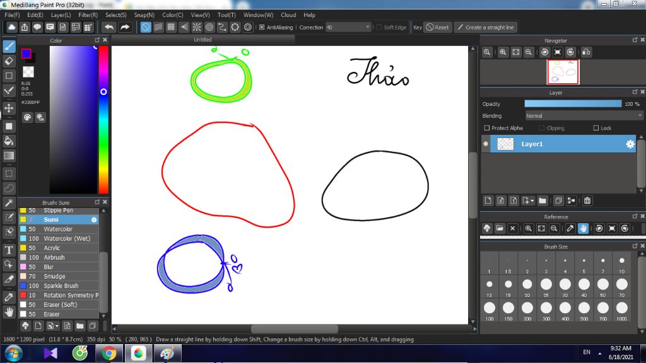Click the EN language indicator
Screen dimensions: 646x363
pyautogui.click(x=587, y=352)
